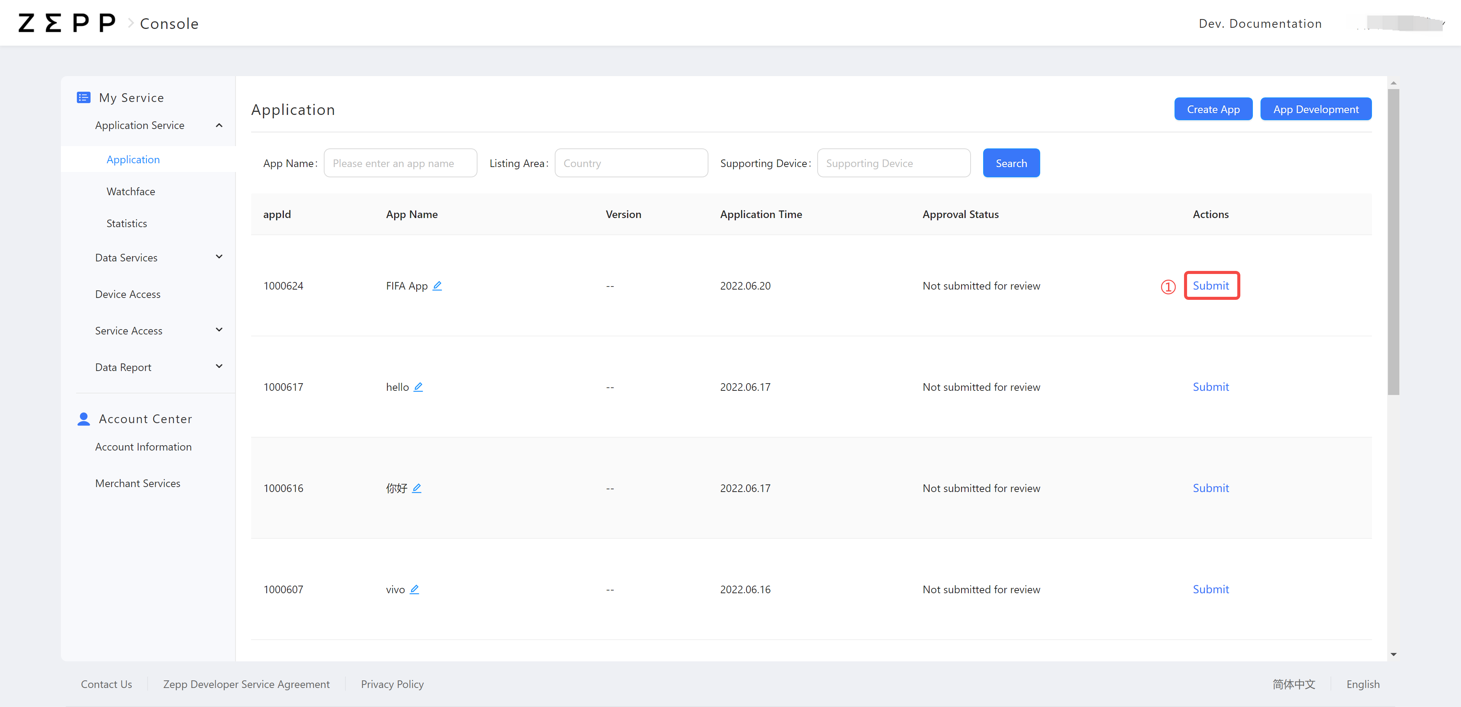Click edit pencil icon beside hello
Screen dimensions: 1461x707
pyautogui.click(x=418, y=386)
